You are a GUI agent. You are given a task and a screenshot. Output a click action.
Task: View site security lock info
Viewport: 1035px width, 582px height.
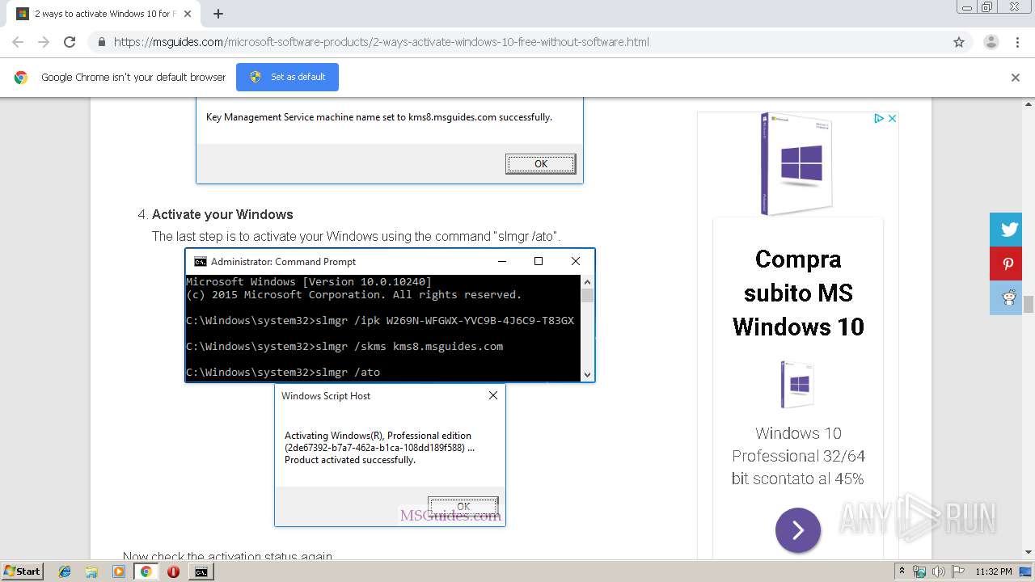coord(101,42)
